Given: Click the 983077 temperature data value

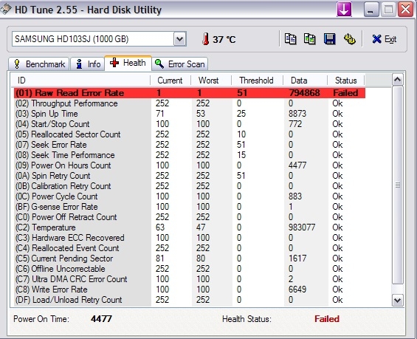Looking at the screenshot, I should pos(302,227).
